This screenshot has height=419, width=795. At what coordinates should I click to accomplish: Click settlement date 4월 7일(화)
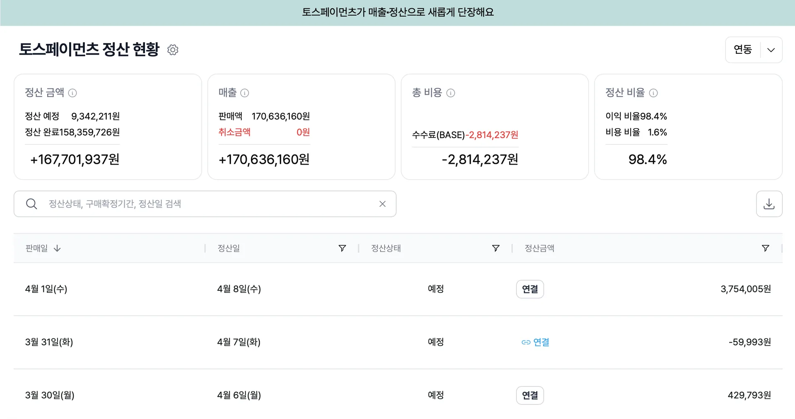[x=239, y=342]
